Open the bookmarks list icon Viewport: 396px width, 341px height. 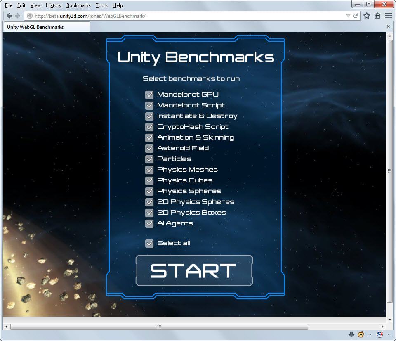pos(377,16)
